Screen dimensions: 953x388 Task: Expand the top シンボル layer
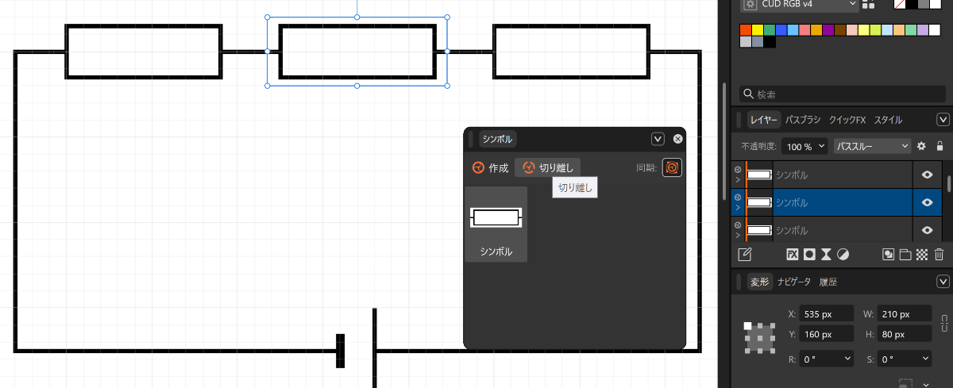tap(738, 180)
